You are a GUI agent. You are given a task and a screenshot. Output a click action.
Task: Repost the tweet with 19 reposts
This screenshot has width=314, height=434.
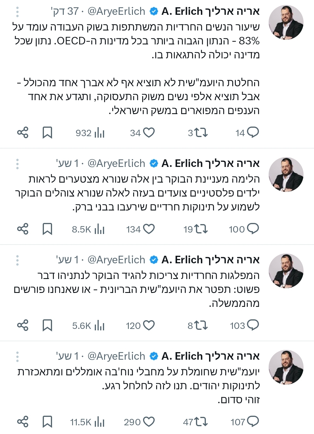201,229
